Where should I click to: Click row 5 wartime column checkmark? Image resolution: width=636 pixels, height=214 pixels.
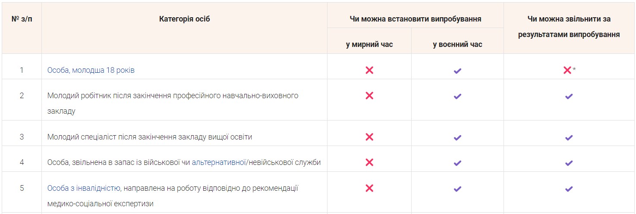click(x=457, y=189)
